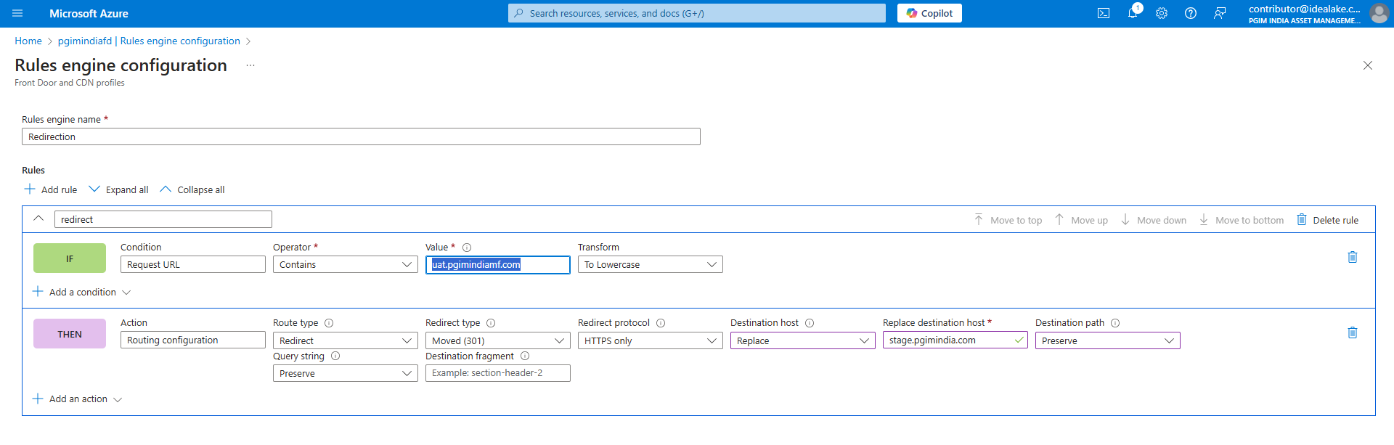The image size is (1394, 445).
Task: Show info tooltip for Destination path
Action: click(x=1115, y=323)
